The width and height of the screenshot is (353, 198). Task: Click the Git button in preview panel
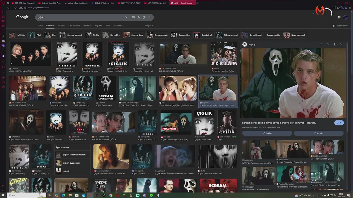(339, 123)
